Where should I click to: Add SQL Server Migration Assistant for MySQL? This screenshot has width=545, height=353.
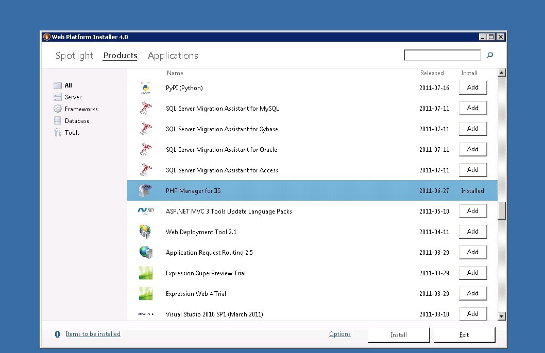point(473,108)
